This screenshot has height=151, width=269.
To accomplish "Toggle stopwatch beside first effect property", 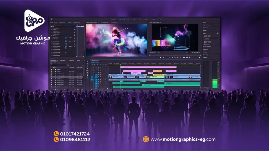I will pos(53,28).
